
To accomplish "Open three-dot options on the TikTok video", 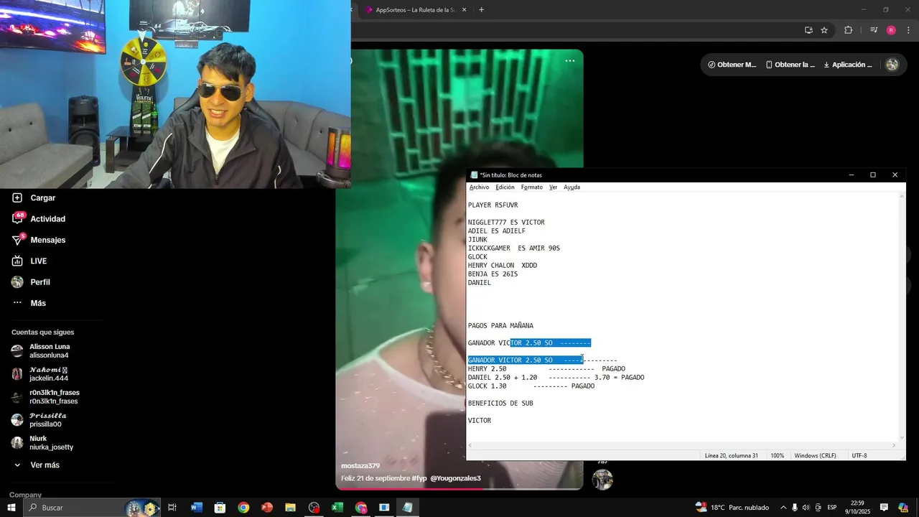I will [x=570, y=61].
